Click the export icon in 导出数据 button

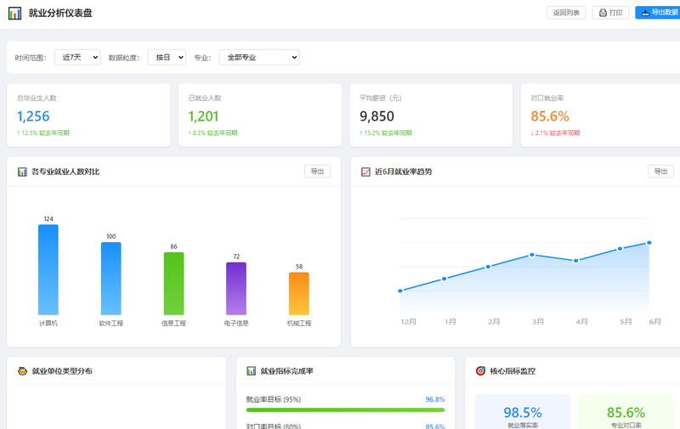coord(645,13)
